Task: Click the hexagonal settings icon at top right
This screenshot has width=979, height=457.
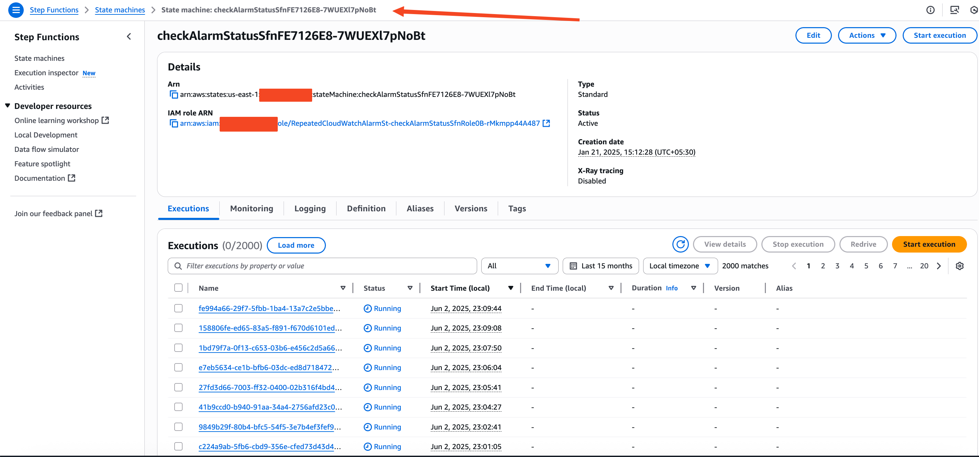Action: [974, 10]
